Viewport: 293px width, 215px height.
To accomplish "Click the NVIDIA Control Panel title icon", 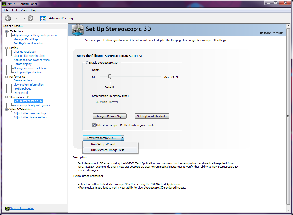I will tap(4, 4).
